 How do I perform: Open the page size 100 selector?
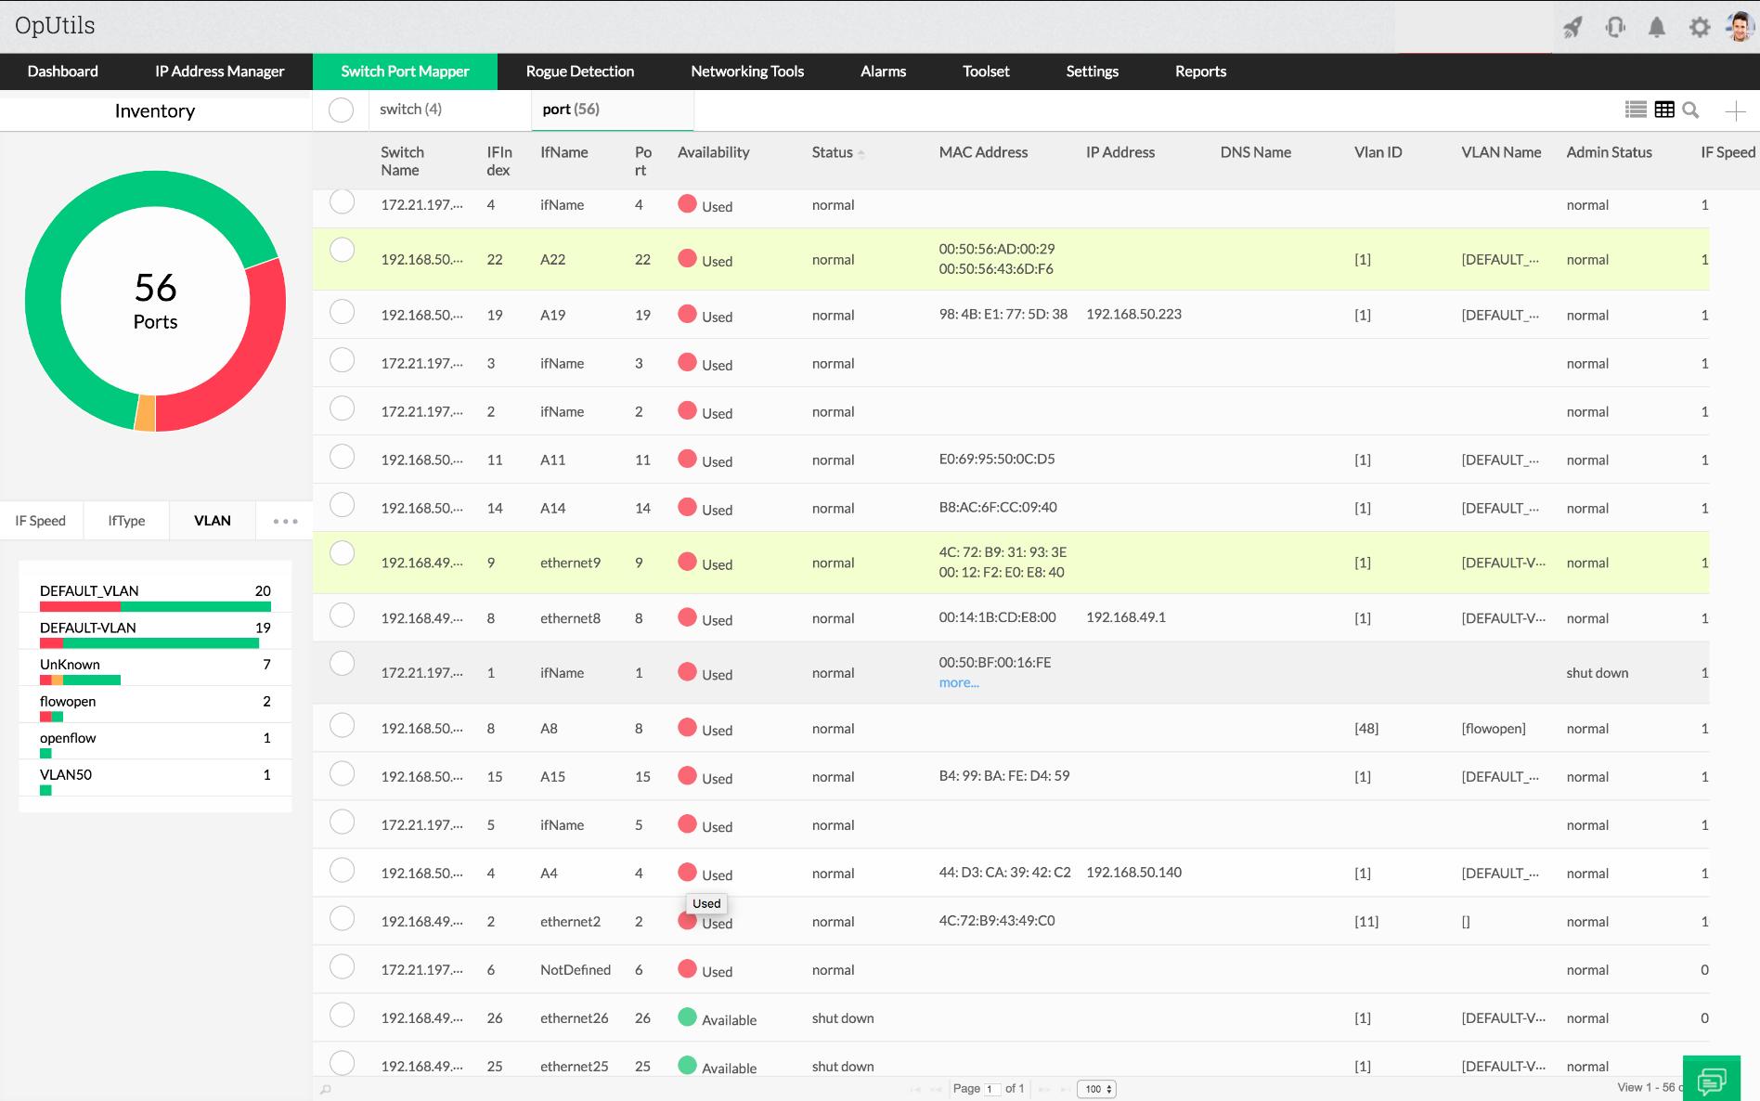coord(1096,1088)
